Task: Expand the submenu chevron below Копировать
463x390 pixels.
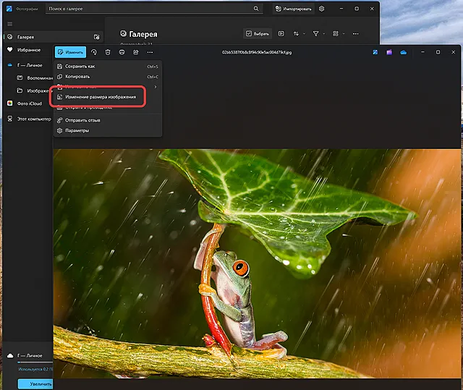Action: point(156,87)
